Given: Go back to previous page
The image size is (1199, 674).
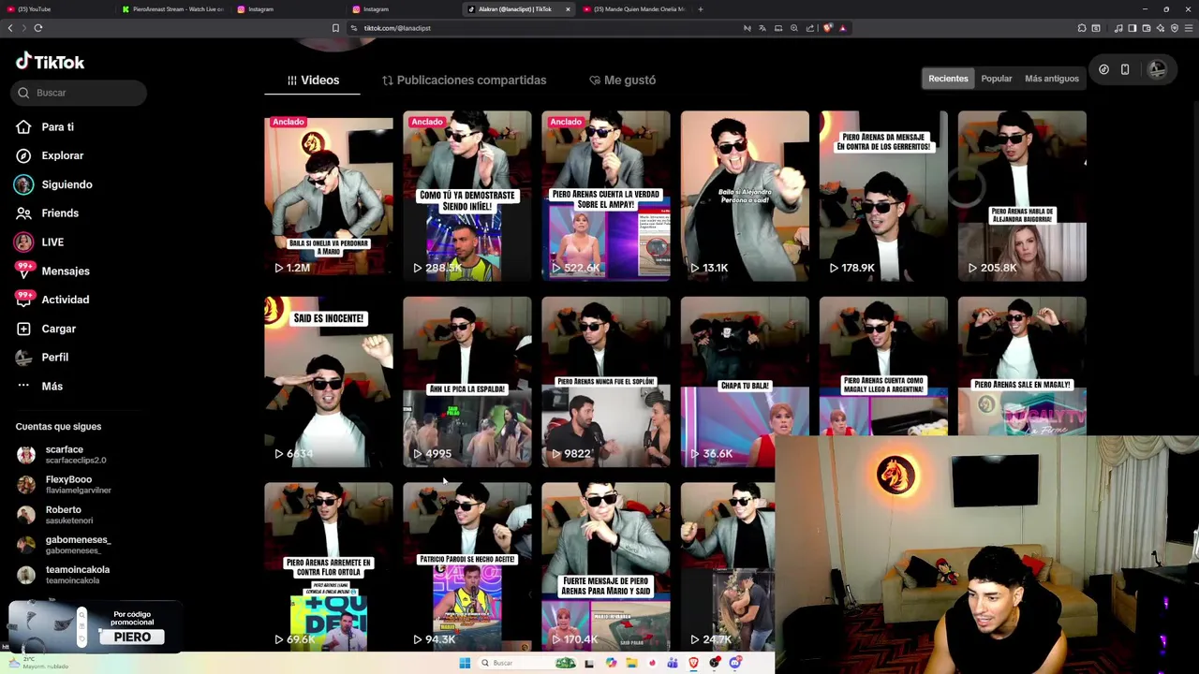Looking at the screenshot, I should tap(10, 28).
